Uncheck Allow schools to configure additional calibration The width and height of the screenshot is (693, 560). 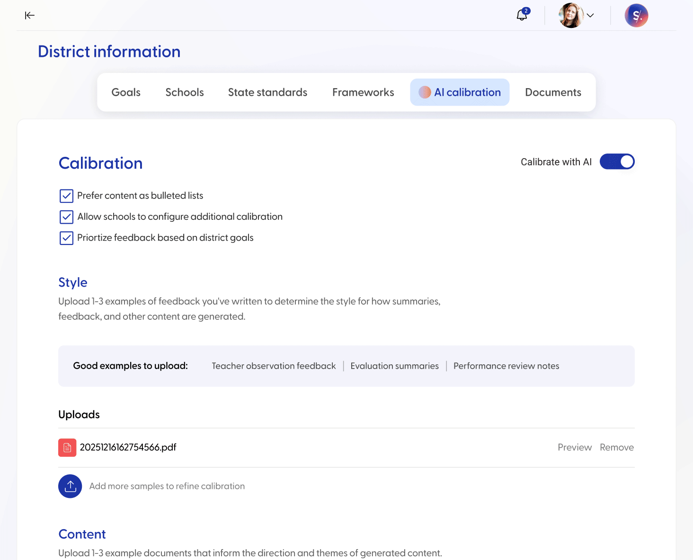click(66, 217)
